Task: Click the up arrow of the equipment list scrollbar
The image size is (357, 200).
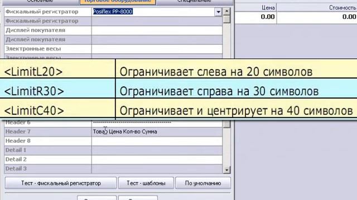Action: point(226,11)
